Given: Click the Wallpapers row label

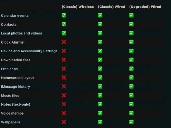Looking at the screenshot, I should [x=11, y=122].
